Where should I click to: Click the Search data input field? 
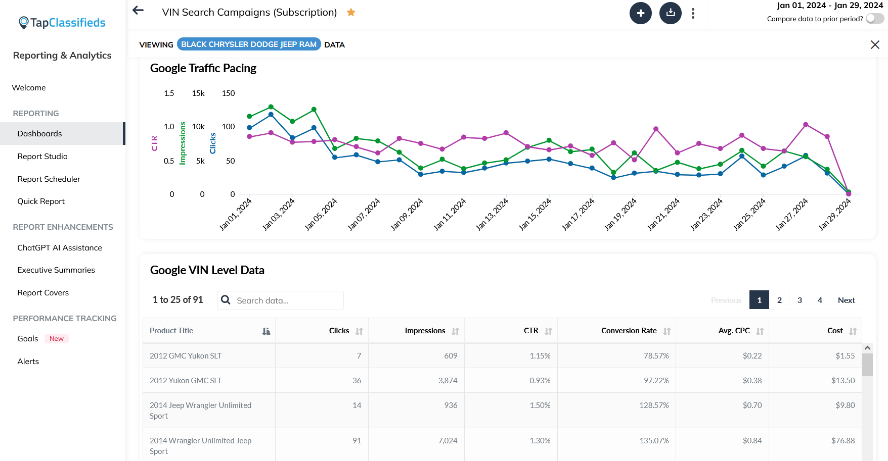[288, 300]
